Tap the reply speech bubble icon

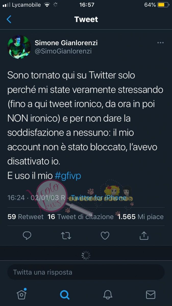27,236
